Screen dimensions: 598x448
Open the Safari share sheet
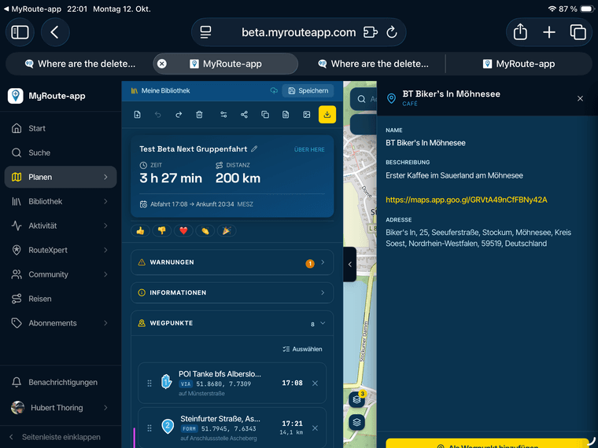coord(520,32)
